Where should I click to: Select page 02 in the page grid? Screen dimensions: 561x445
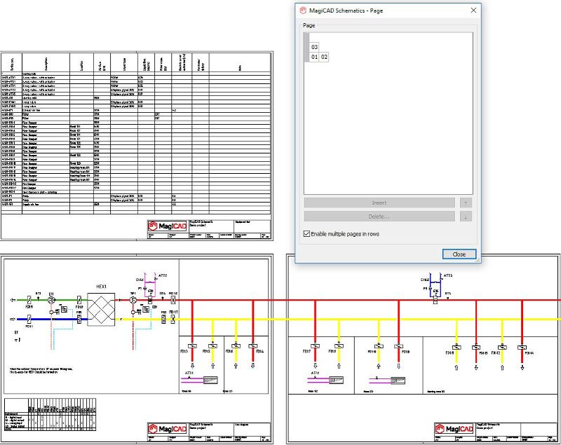tap(324, 57)
